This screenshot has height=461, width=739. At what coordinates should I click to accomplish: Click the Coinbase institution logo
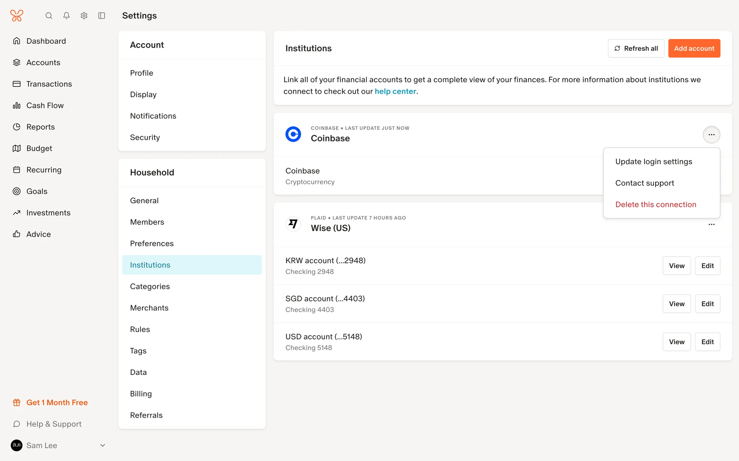click(x=293, y=134)
